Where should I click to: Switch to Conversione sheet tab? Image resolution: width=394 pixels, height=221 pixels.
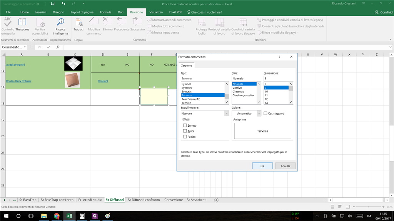[174, 200]
